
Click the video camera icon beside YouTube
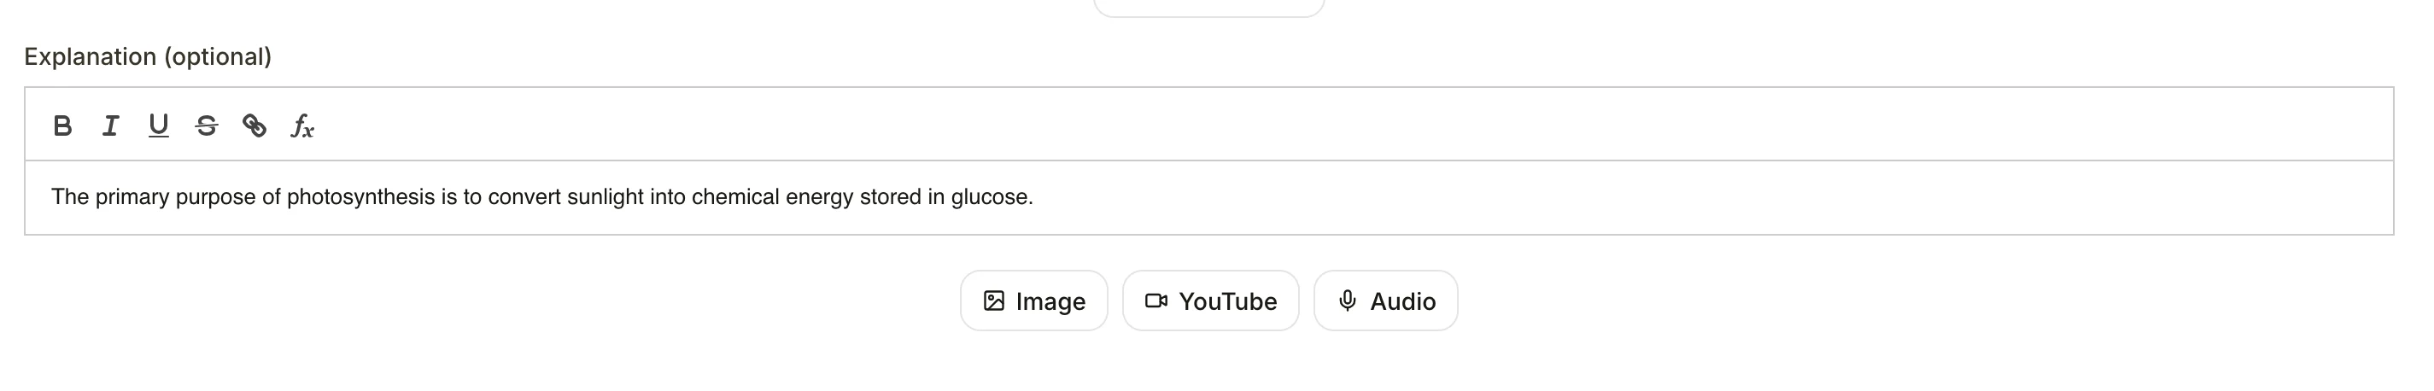(x=1156, y=301)
